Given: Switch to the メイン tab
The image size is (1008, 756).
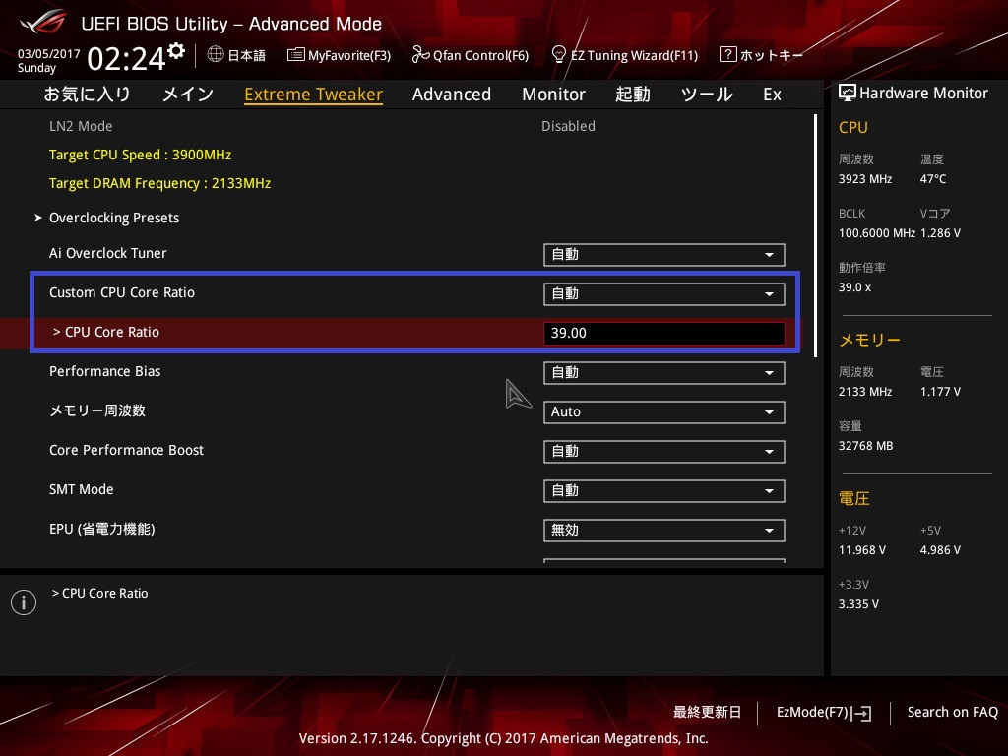Looking at the screenshot, I should tap(188, 94).
